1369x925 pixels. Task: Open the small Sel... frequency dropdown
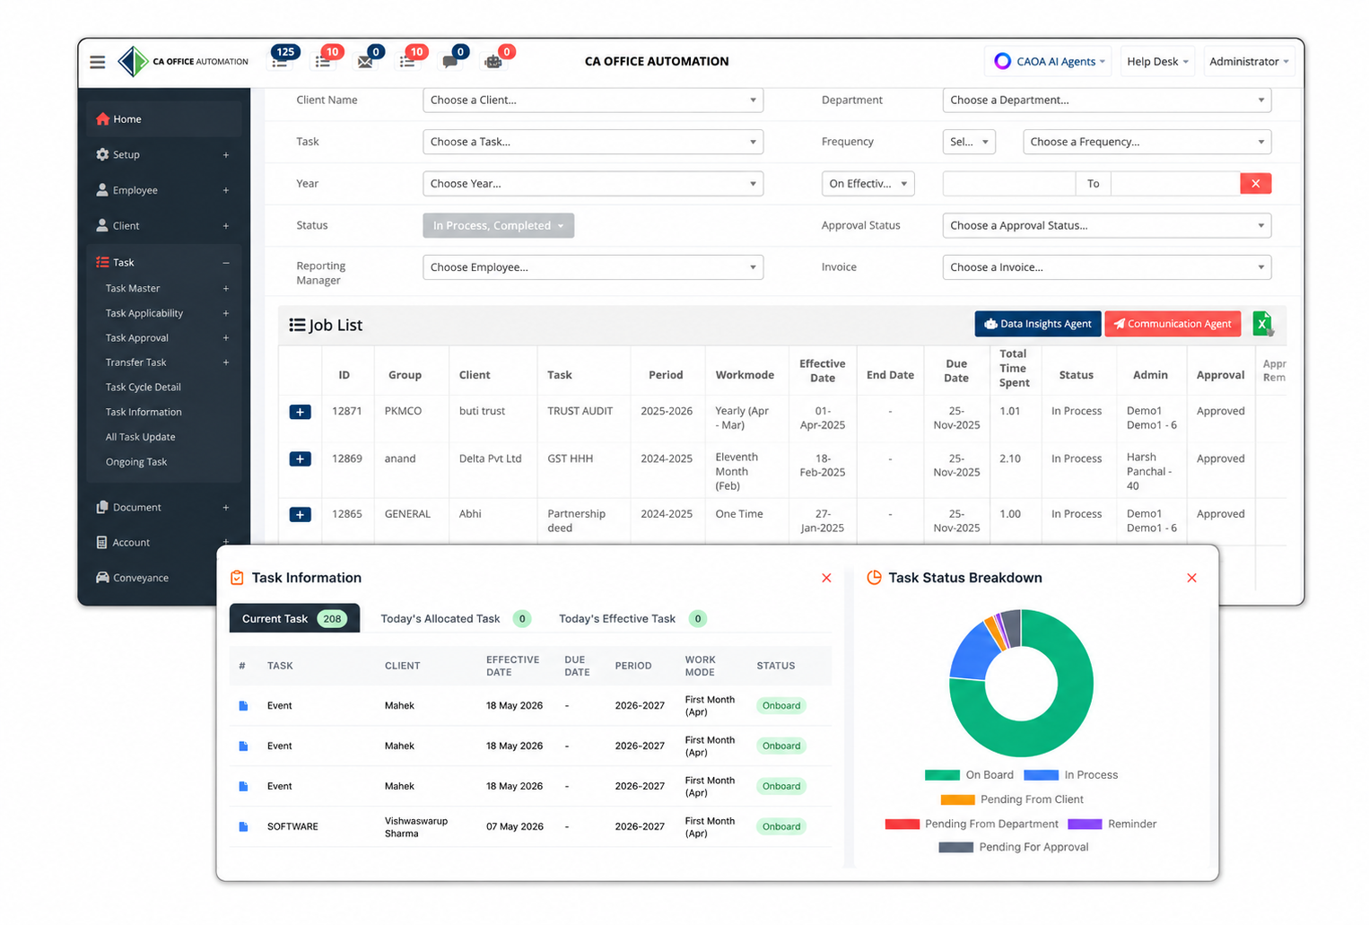(969, 142)
